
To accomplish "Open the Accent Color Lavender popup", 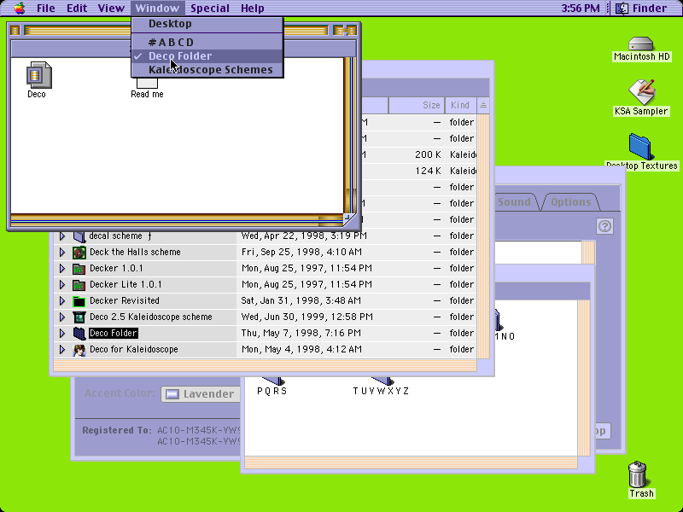I will (201, 394).
